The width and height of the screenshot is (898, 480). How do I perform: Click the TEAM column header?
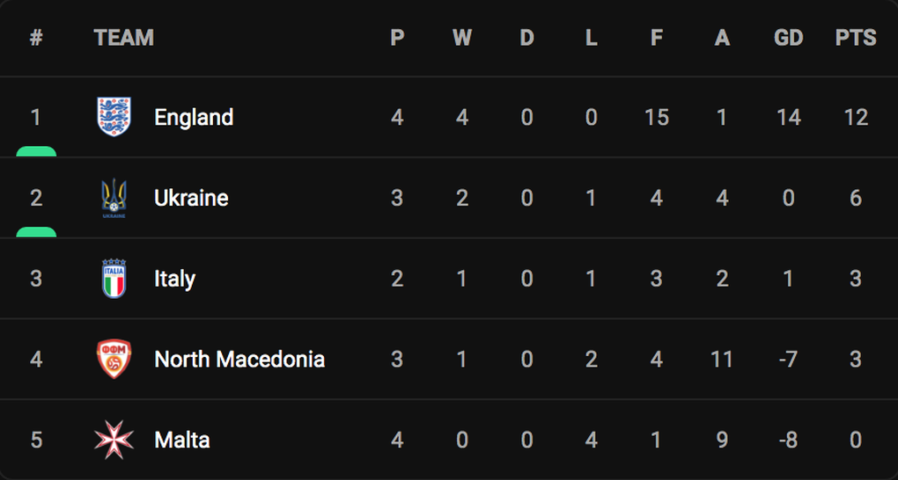(124, 38)
